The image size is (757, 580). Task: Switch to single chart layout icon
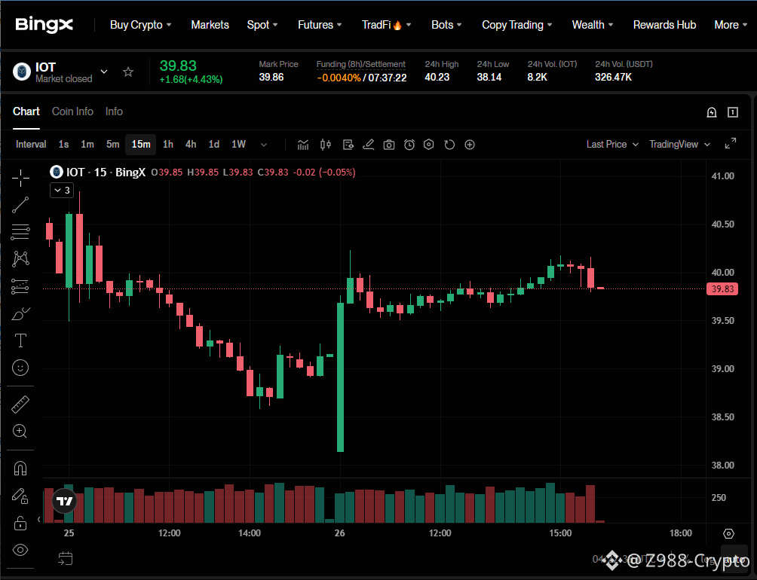tap(733, 112)
